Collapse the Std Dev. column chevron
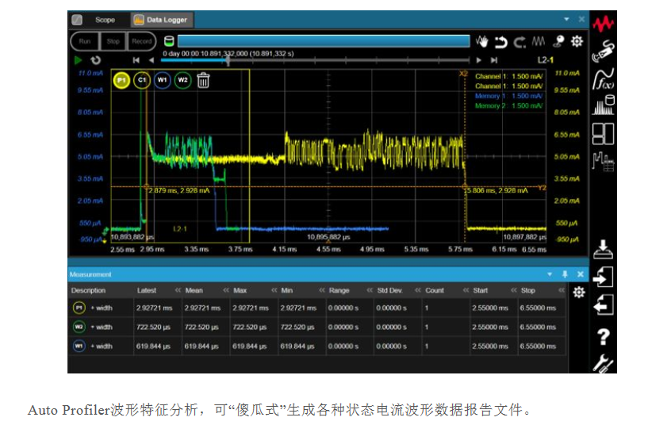The height and width of the screenshot is (425, 671). pos(417,290)
